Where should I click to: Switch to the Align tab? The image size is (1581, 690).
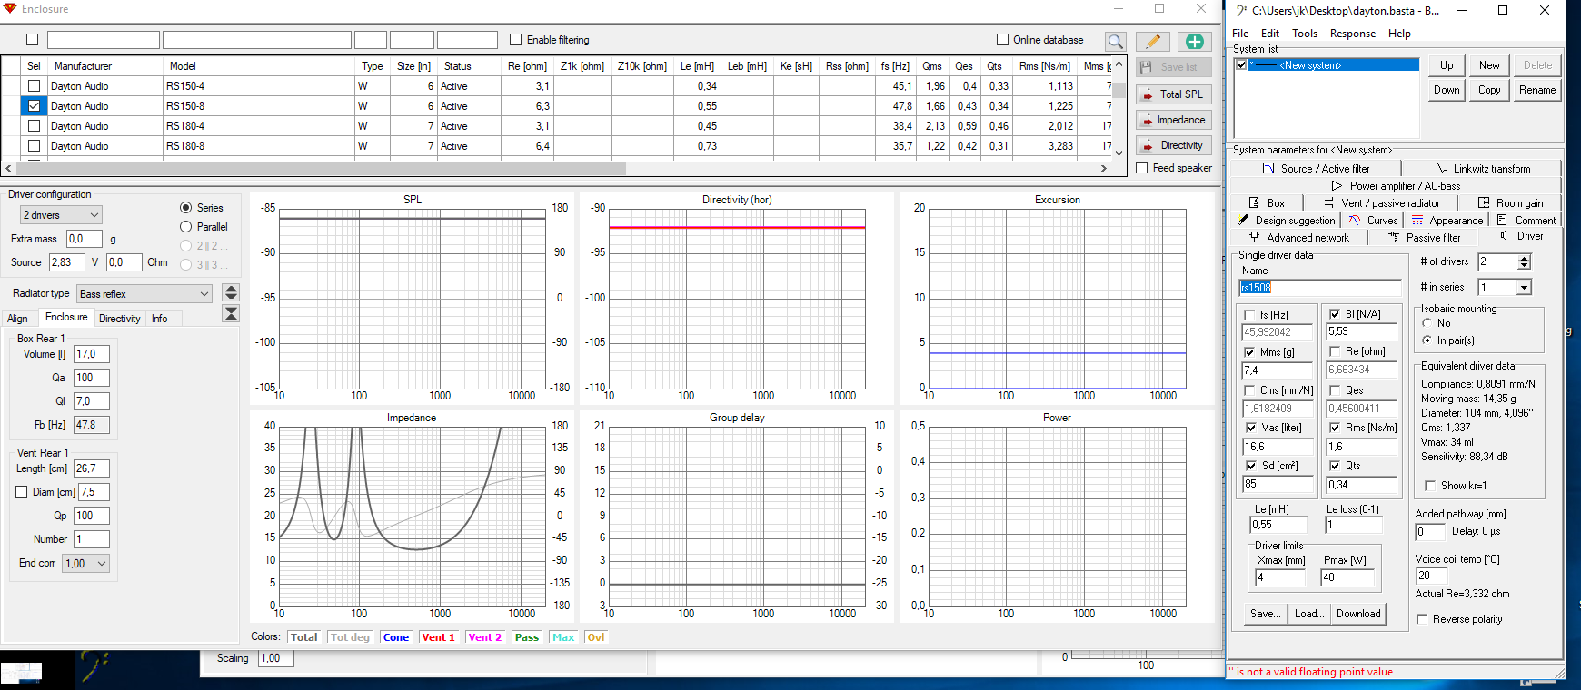pos(17,319)
